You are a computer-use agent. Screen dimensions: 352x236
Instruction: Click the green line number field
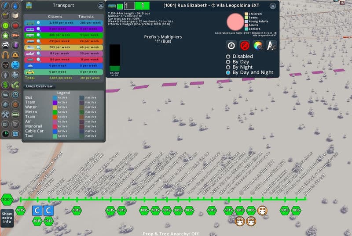[142, 6]
